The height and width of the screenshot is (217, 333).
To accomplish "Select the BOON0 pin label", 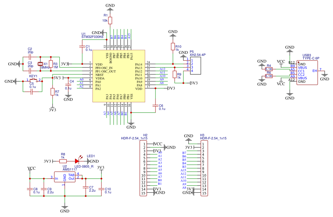I will (111, 58).
